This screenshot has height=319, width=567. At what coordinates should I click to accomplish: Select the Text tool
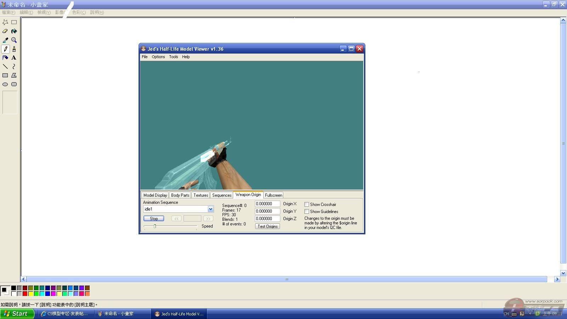click(x=14, y=58)
